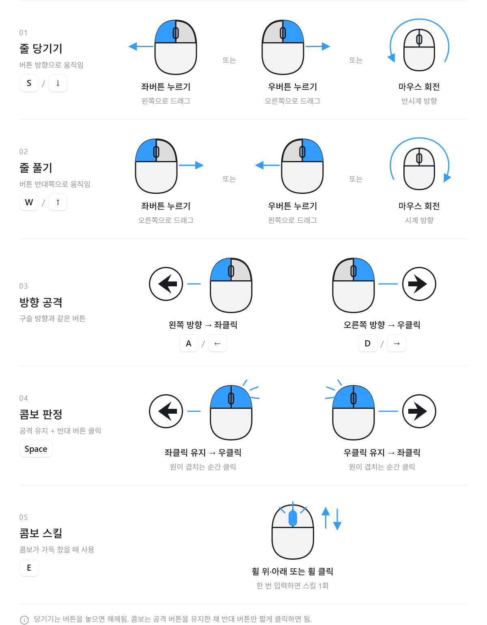Click the W key badge under 줄 풀기
Viewport: 487px width, 625px height.
[x=29, y=202]
